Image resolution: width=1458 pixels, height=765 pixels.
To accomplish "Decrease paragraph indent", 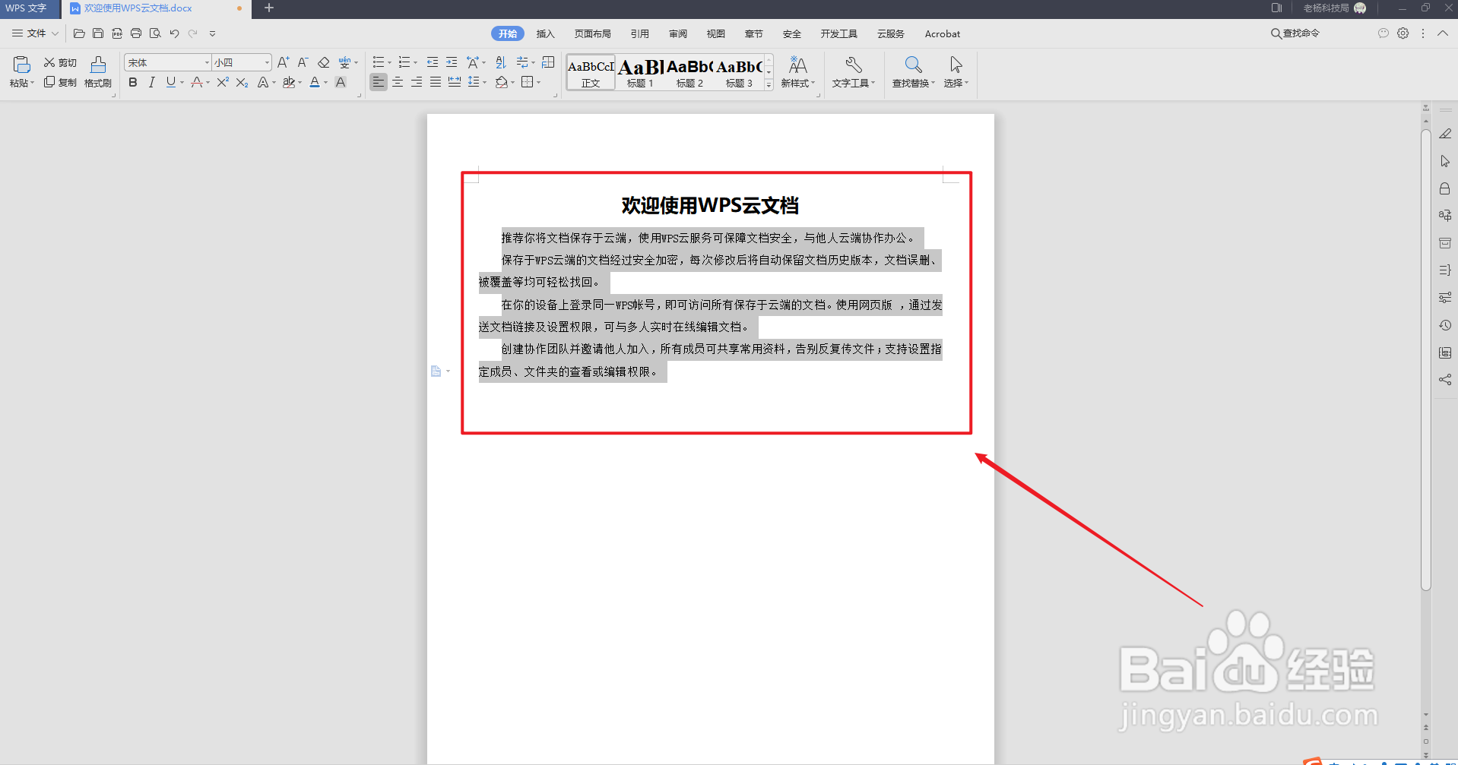I will coord(433,62).
